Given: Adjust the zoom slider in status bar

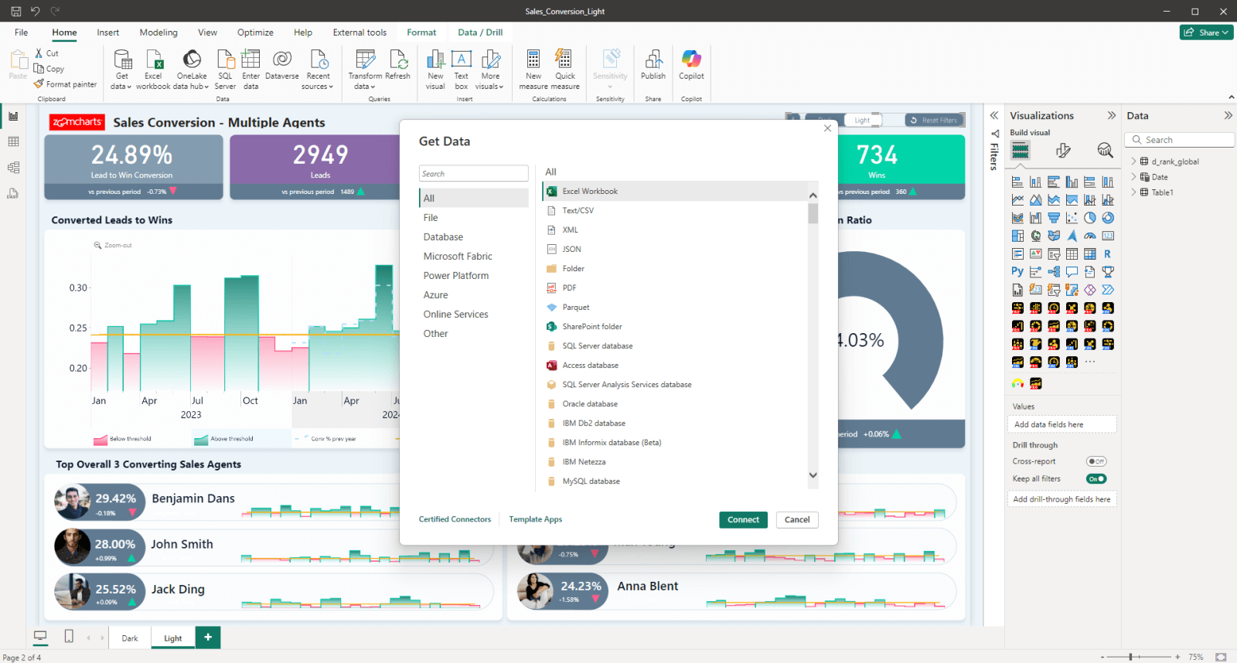Looking at the screenshot, I should coord(1130,657).
